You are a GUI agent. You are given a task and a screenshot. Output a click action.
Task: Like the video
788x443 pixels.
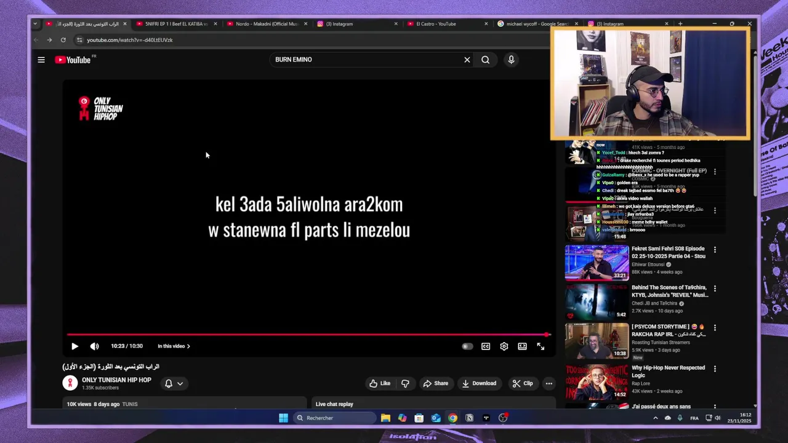click(380, 383)
